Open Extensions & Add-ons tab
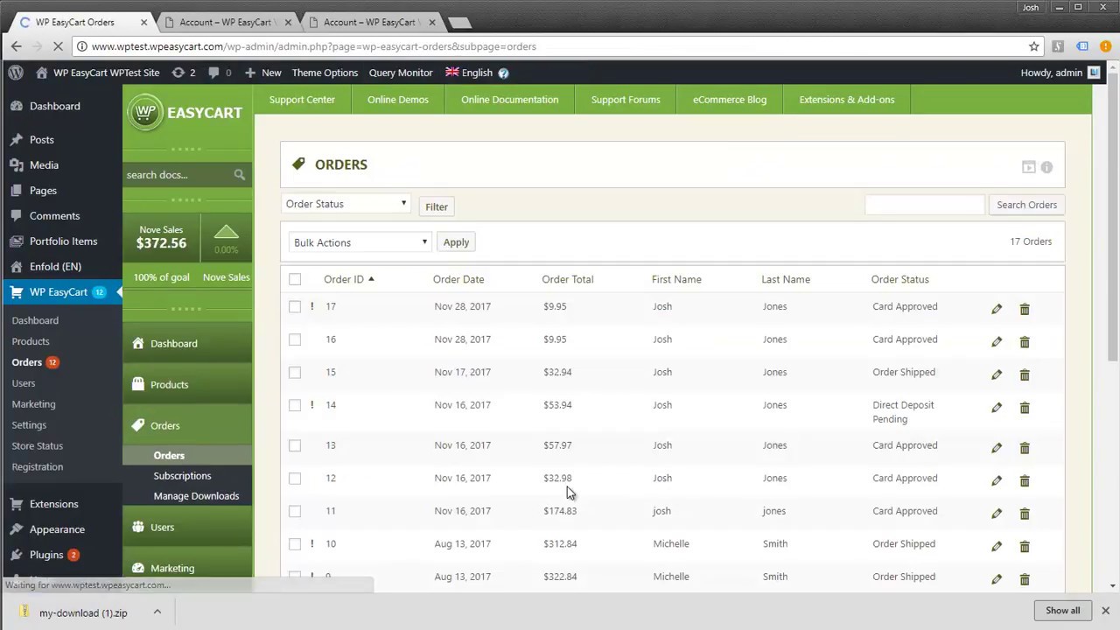 click(847, 100)
